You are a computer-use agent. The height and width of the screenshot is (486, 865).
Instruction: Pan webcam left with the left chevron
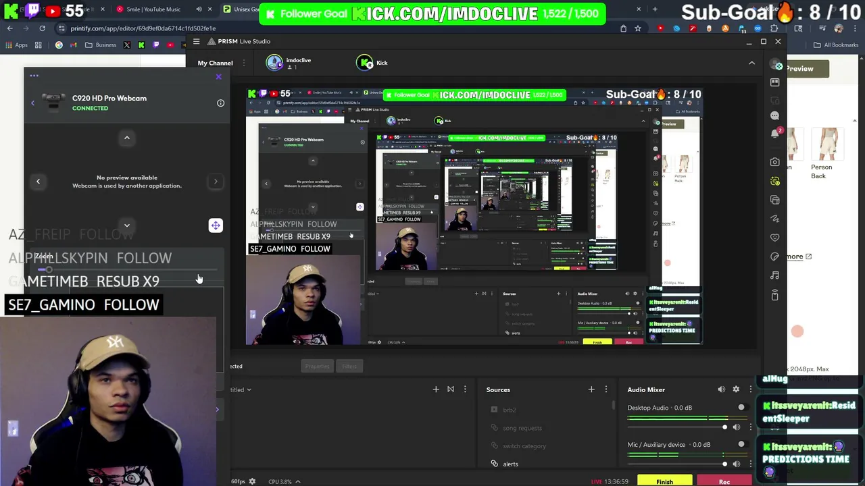39,181
